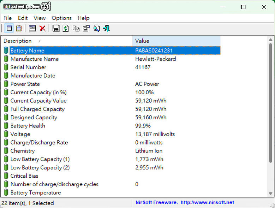Sort by the Description column header
275x208 pixels.
pyautogui.click(x=66, y=41)
